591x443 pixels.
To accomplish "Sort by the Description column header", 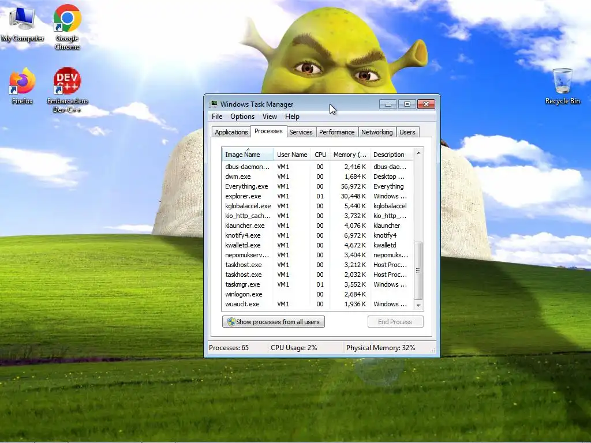I will (392, 155).
